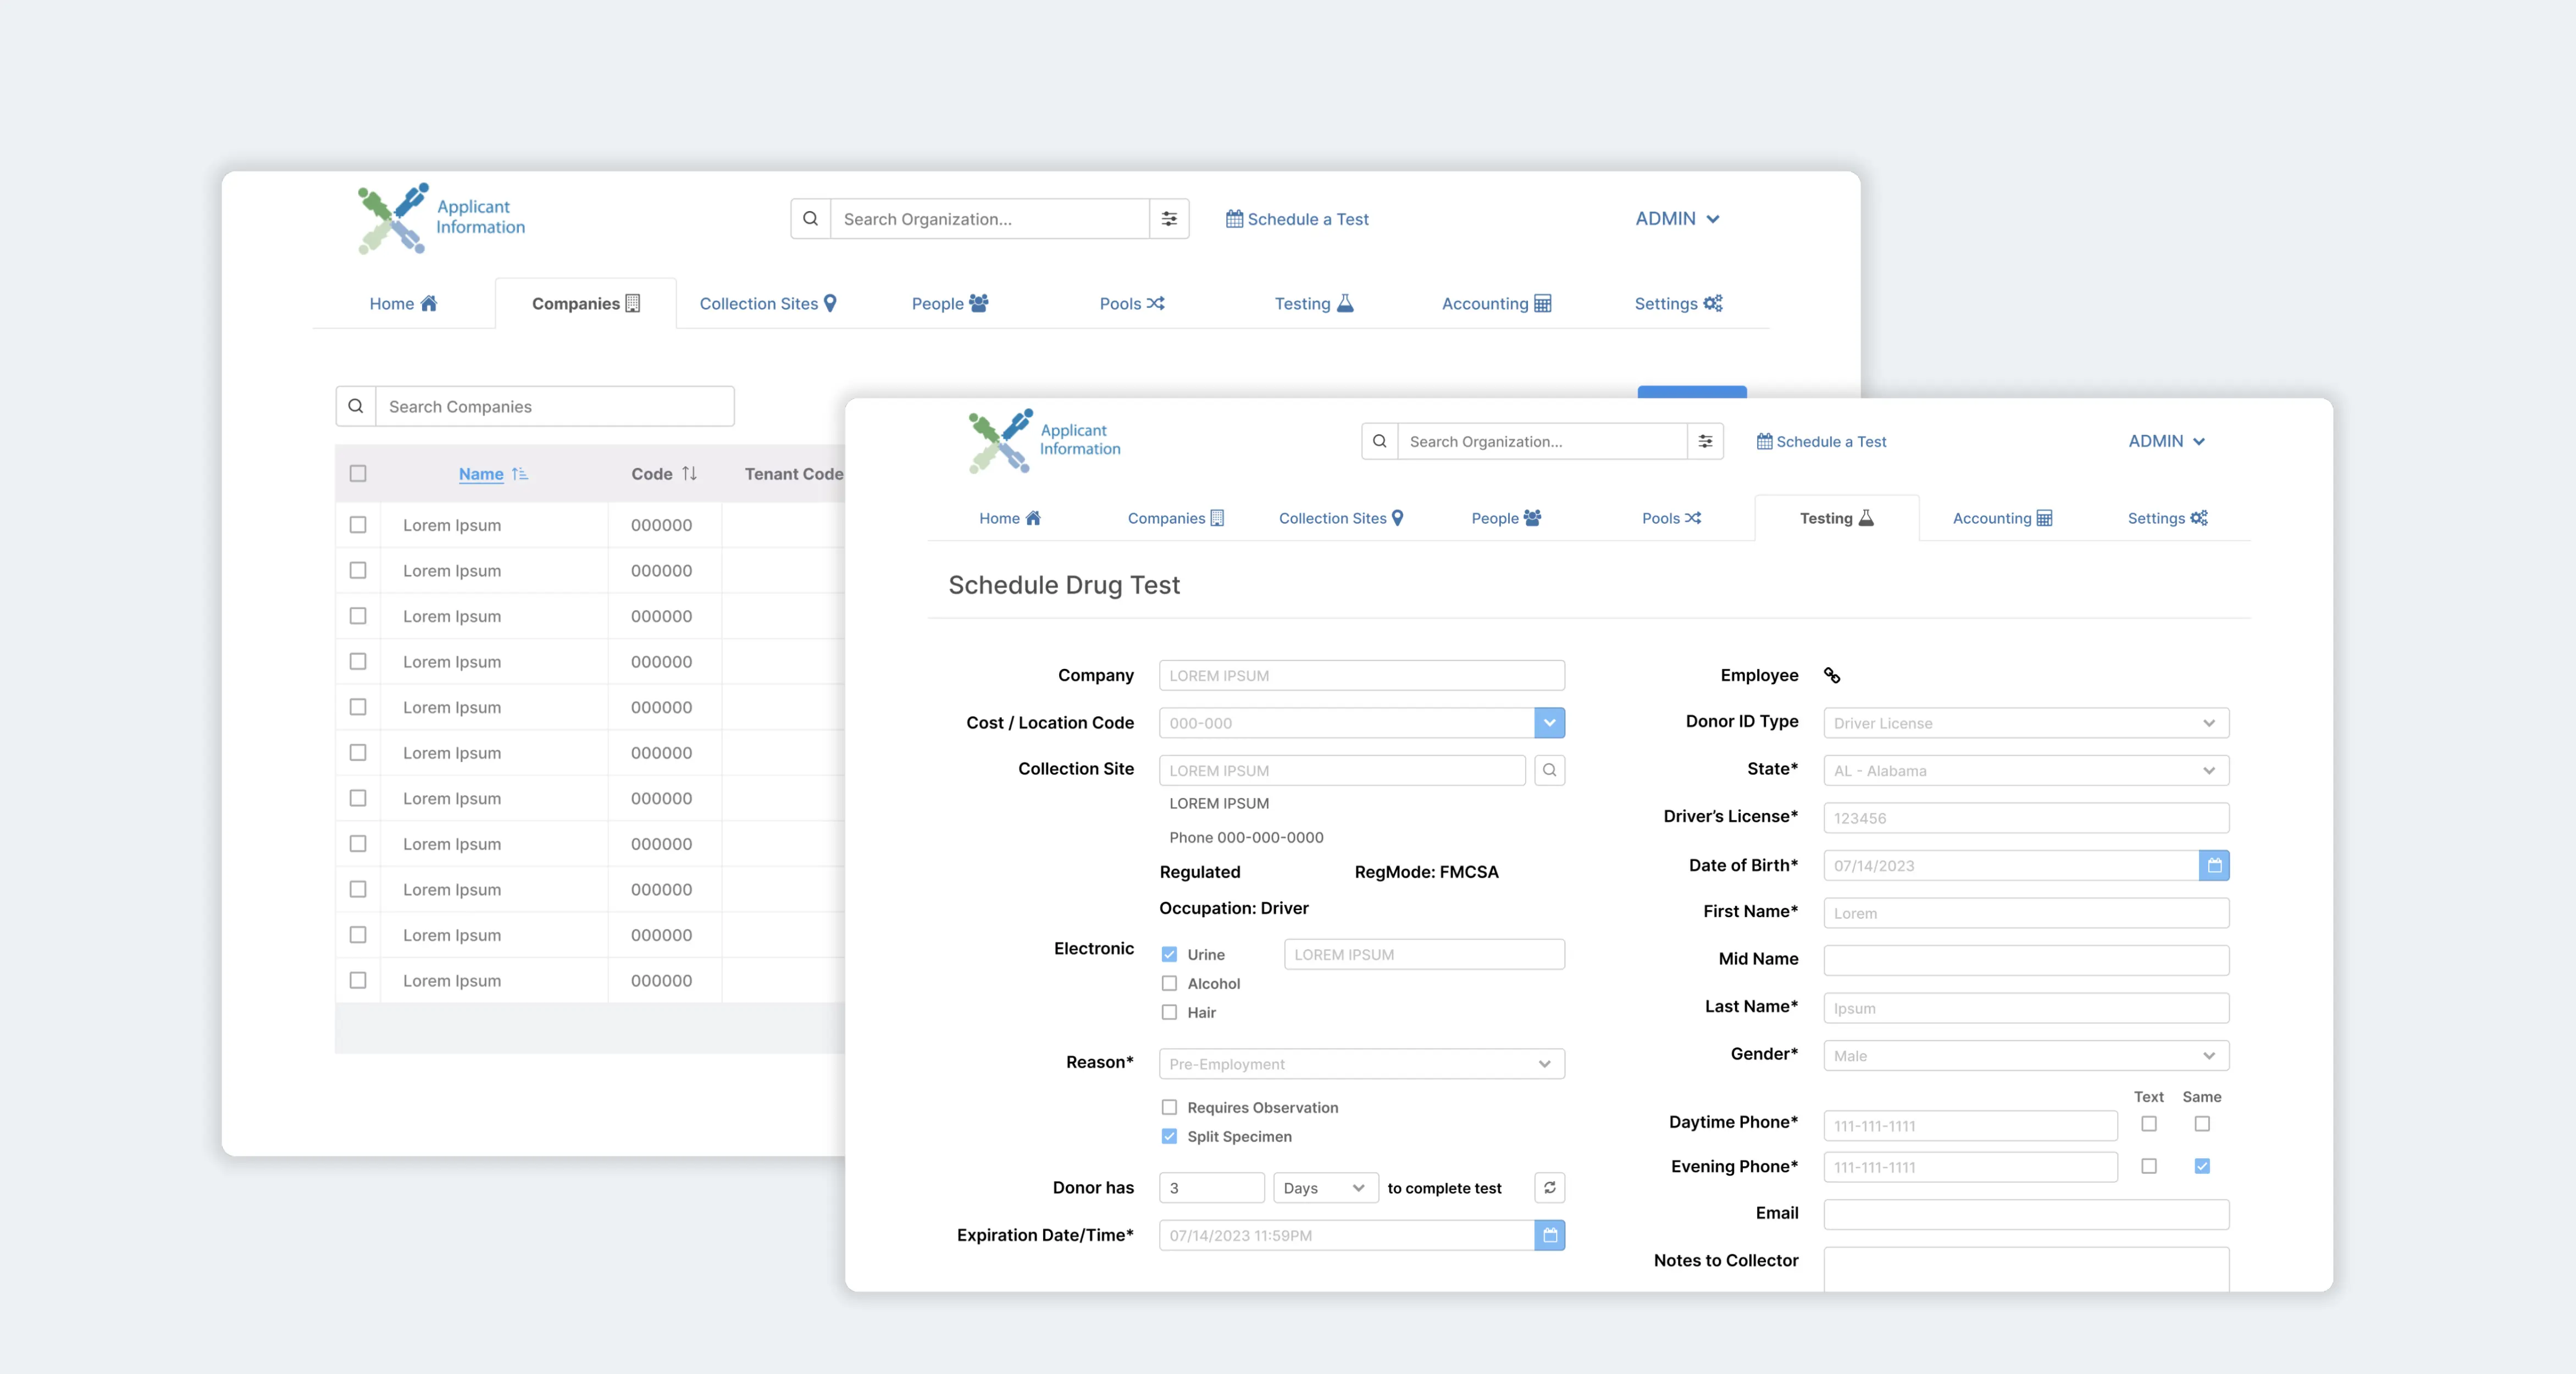Screen dimensions: 2576x1374
Task: Open filter sliders icon in back window search
Action: tap(1169, 219)
